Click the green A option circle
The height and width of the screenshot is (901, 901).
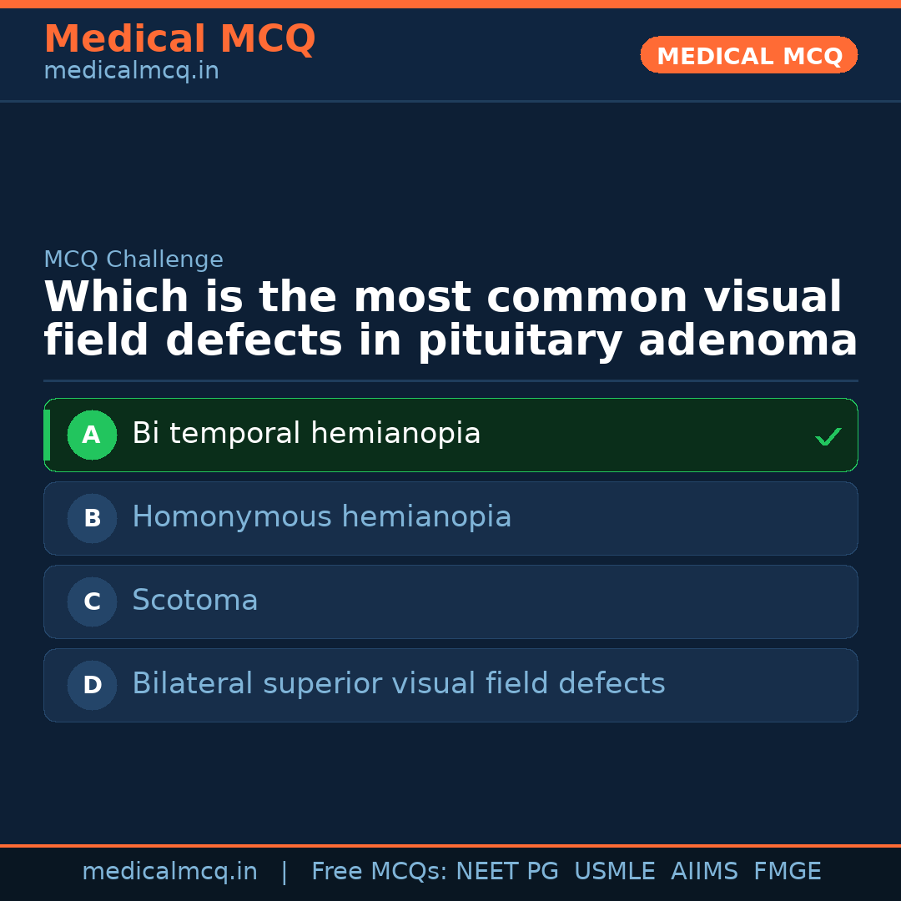[92, 435]
